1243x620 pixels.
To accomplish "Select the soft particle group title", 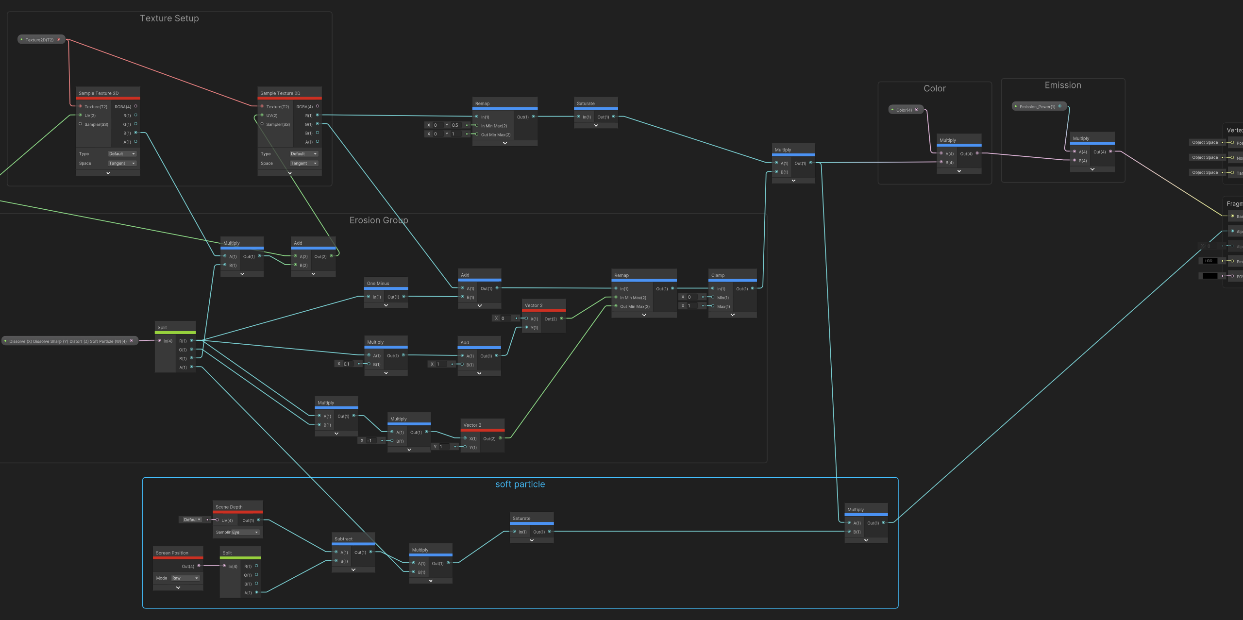I will [x=520, y=484].
